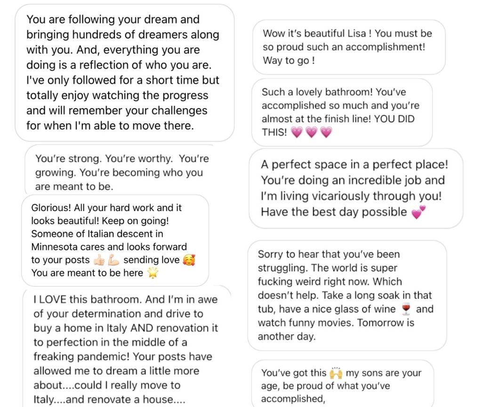The image size is (482, 407).
Task: Tap the "Wow it's beautiful Lisa" message
Action: pos(348,47)
